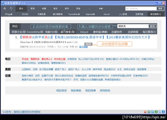The image size is (167, 120).
Task: Open anime link 我们大家的河合庄
Action: pyautogui.click(x=64, y=76)
